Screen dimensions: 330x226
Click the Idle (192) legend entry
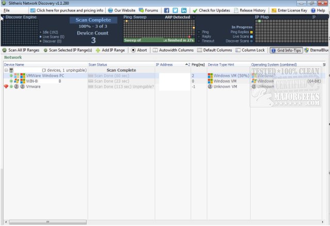[48, 32]
